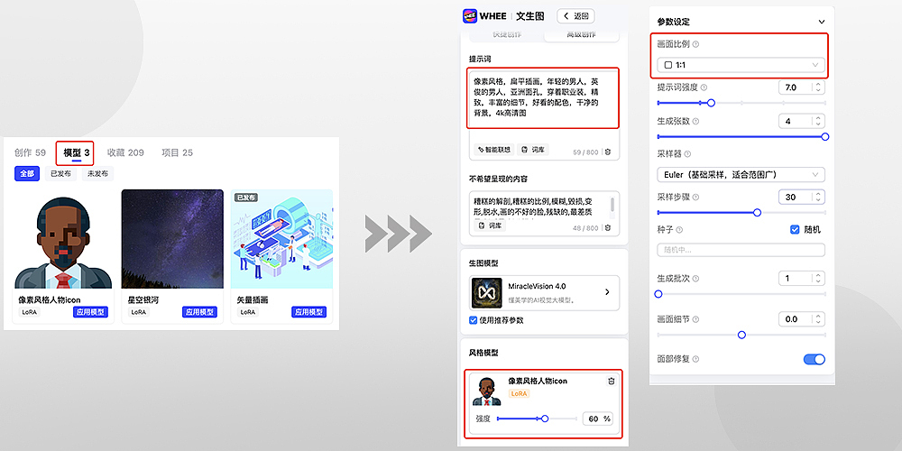Click the help icon next to 画面比例
902x451 pixels.
pos(695,44)
